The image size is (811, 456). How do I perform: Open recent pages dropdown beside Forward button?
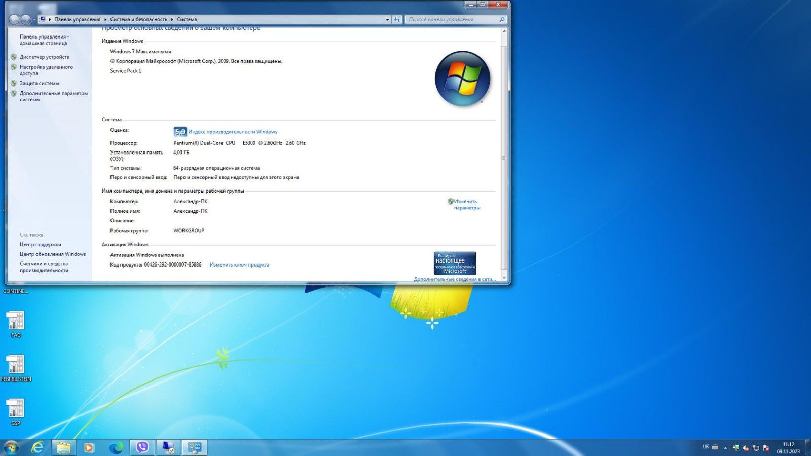34,20
